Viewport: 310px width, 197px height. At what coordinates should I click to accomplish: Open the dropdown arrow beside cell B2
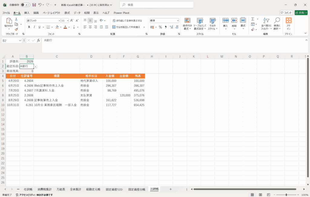point(35,66)
